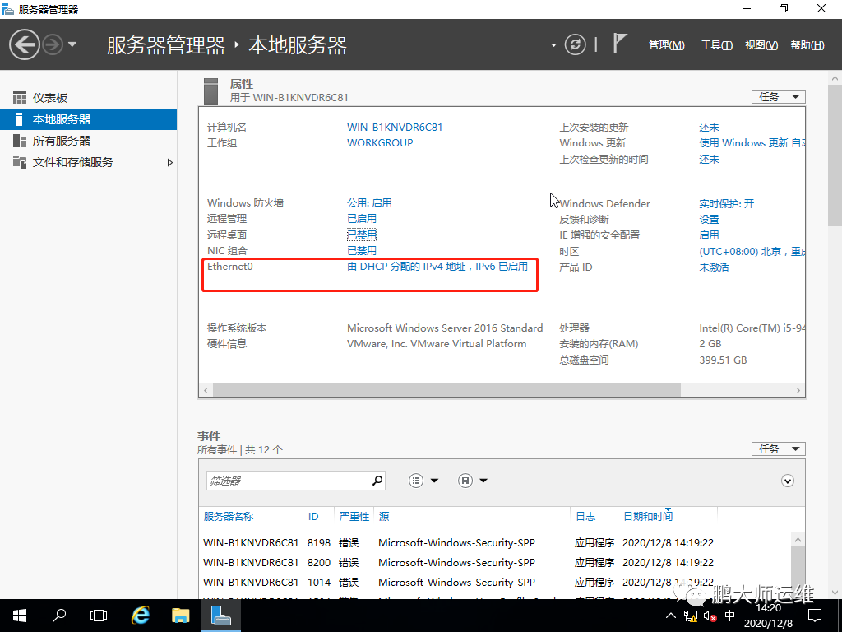Viewport: 842px width, 632px height.
Task: Click the (UTC+08:00) time zone link
Action: (752, 252)
